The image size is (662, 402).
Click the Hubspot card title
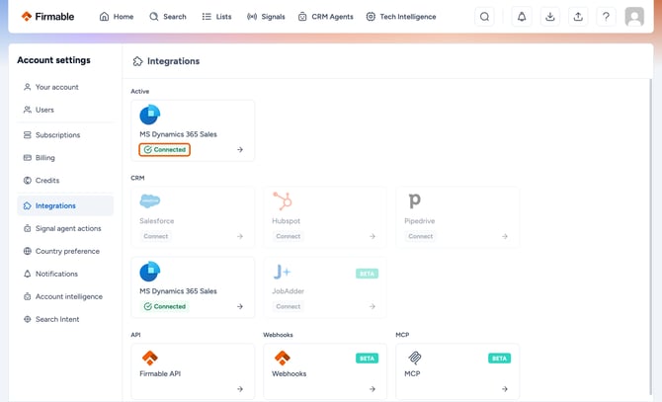click(x=286, y=221)
